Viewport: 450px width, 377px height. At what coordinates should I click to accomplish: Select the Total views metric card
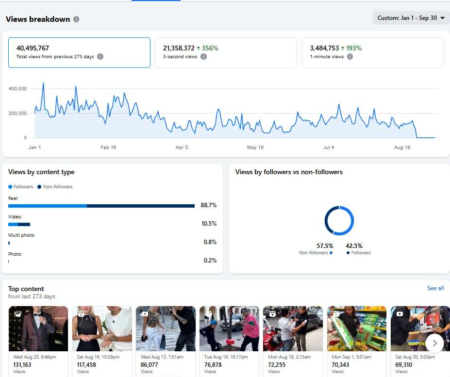[x=79, y=52]
